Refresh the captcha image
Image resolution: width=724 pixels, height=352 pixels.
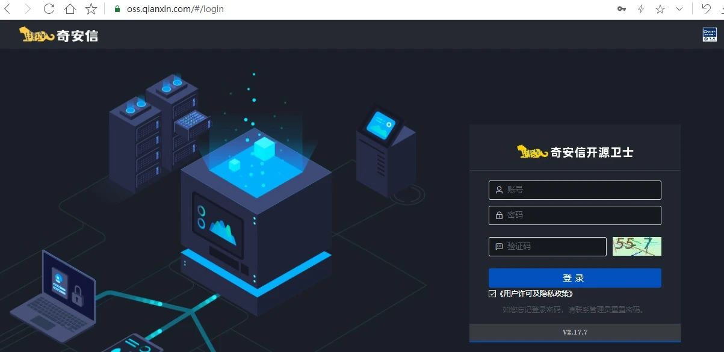(x=637, y=246)
